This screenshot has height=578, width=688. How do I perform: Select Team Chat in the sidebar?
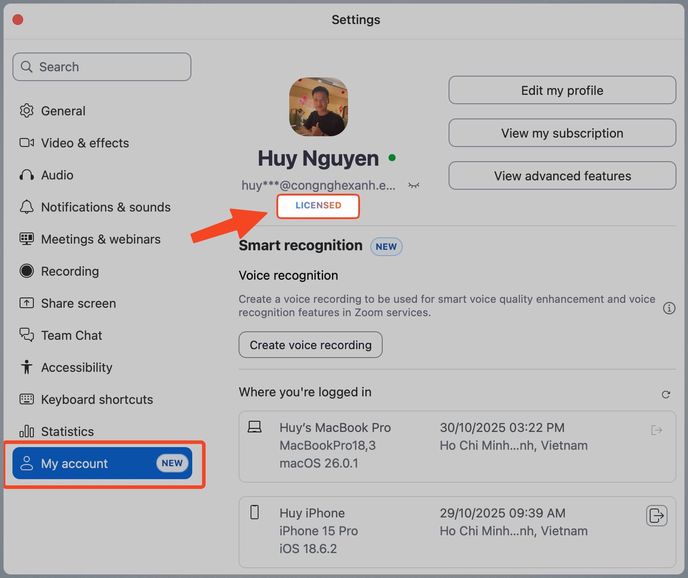pos(72,335)
